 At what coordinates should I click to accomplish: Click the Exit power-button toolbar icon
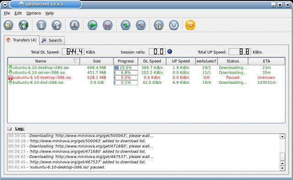pos(174,25)
